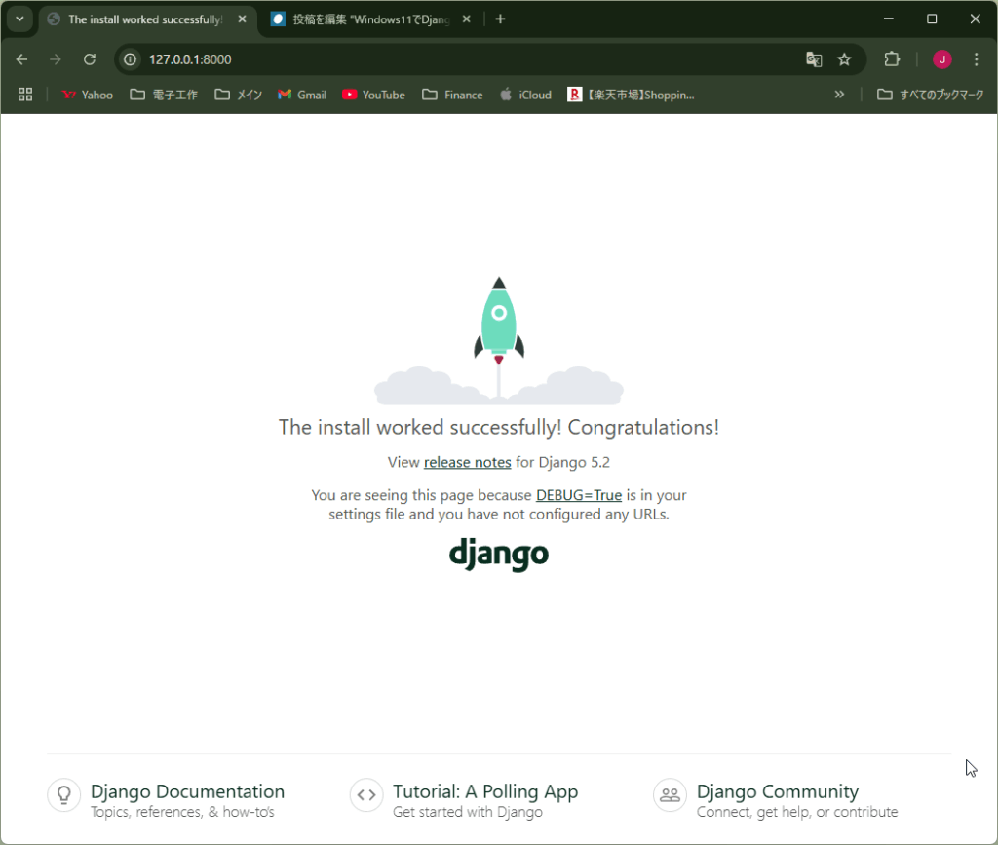Click the reload page icon
The width and height of the screenshot is (998, 845).
90,59
